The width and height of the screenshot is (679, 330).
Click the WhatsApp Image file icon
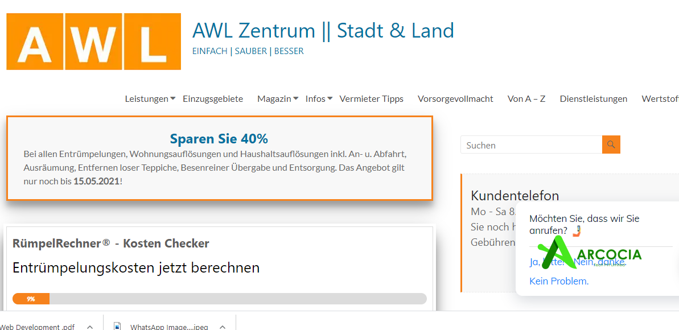[x=117, y=327]
